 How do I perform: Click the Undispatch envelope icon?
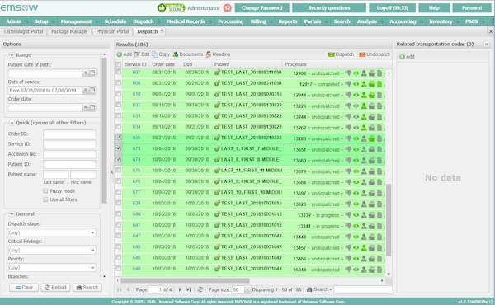click(362, 54)
